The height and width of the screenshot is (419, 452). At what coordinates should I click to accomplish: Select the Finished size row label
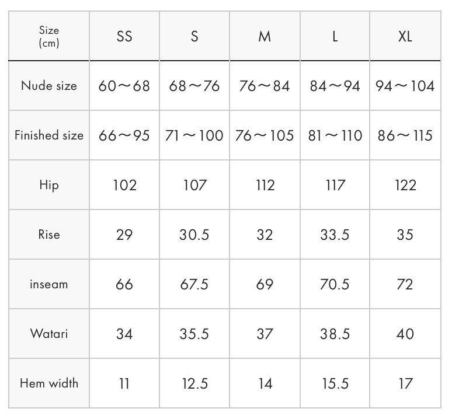(49, 135)
